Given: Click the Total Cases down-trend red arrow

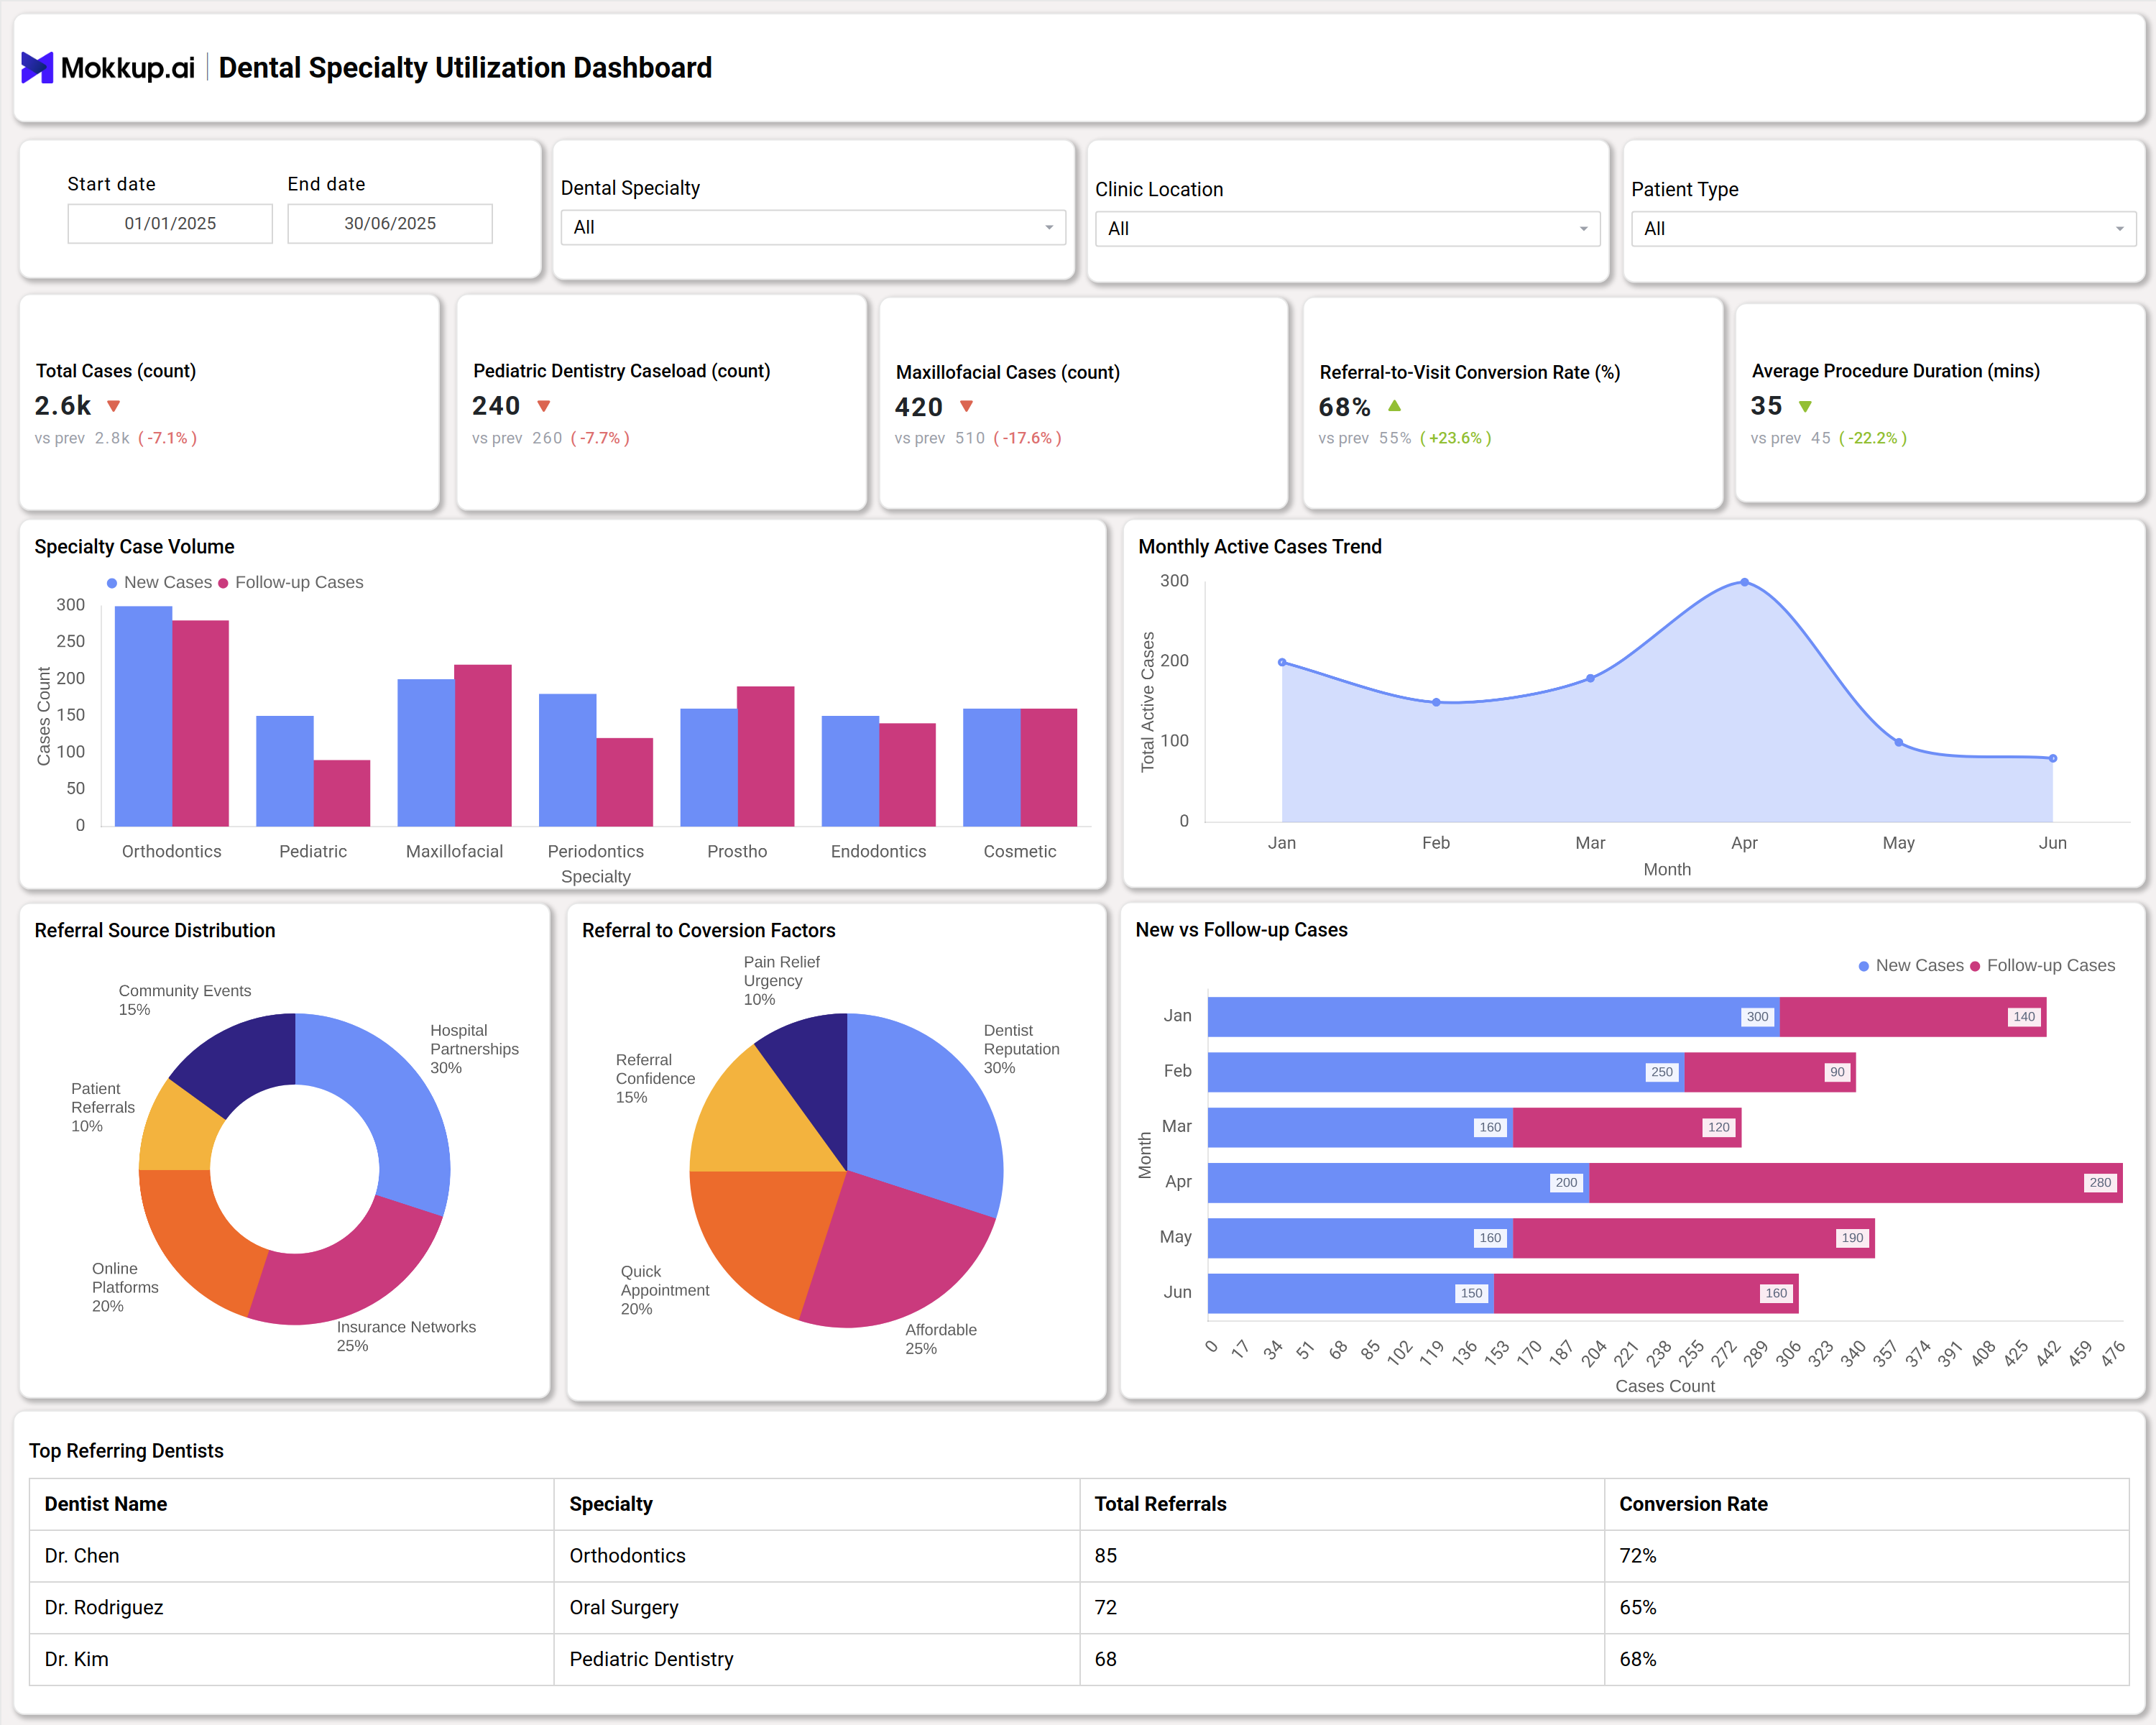Looking at the screenshot, I should [114, 406].
